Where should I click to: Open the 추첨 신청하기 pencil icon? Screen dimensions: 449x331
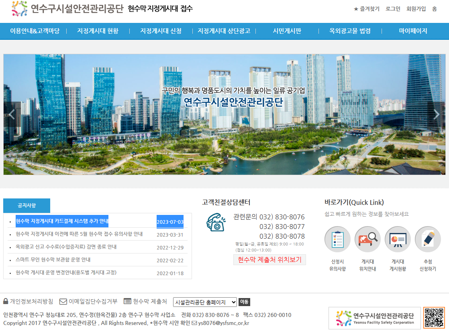(x=428, y=239)
